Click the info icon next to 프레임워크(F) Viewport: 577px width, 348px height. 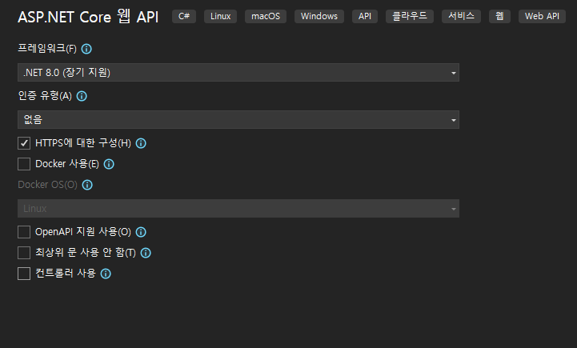tap(86, 49)
